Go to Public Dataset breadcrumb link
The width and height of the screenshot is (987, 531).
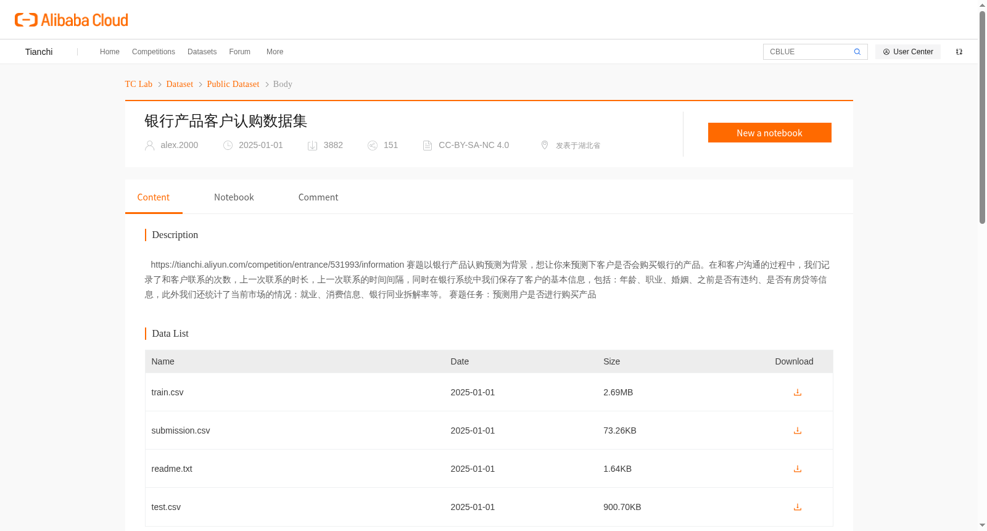233,84
